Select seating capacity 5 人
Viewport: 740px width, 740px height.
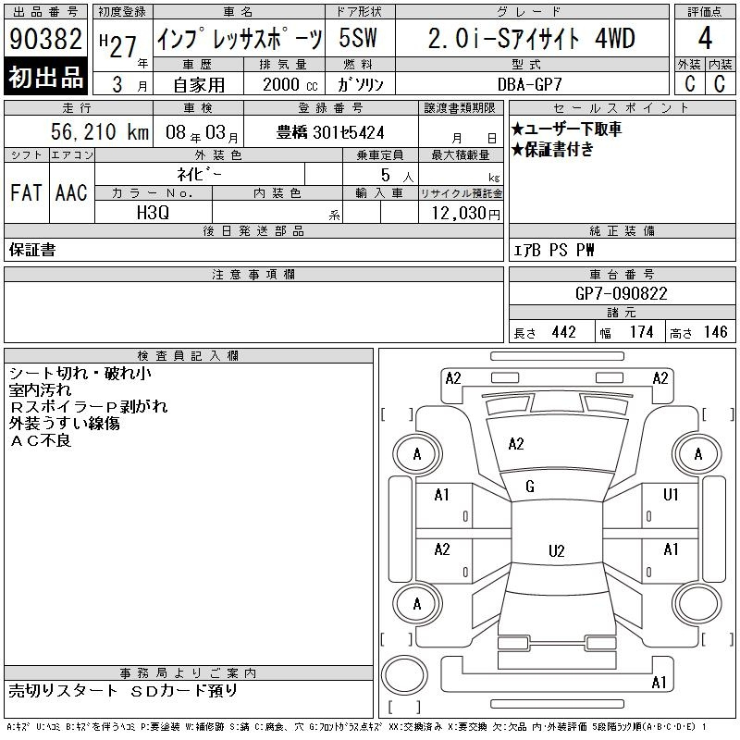(398, 176)
